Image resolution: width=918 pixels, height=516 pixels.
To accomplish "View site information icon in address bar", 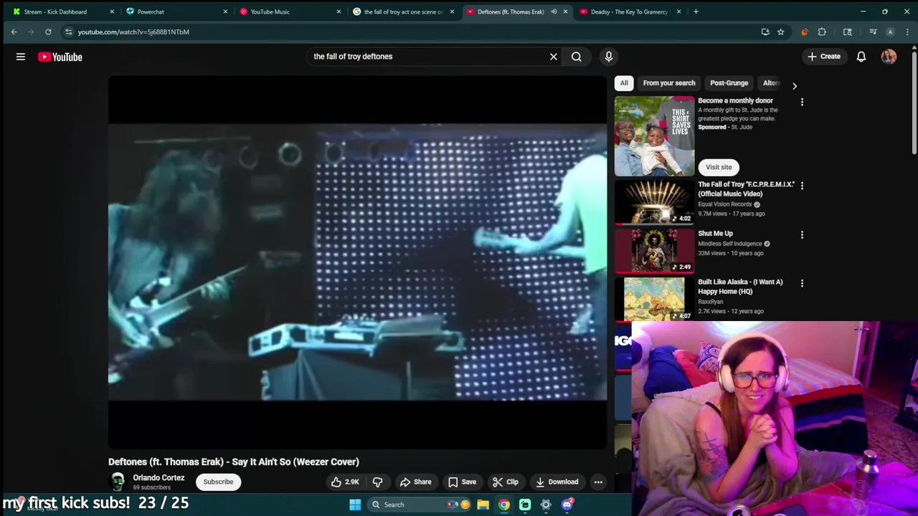I will pos(68,32).
